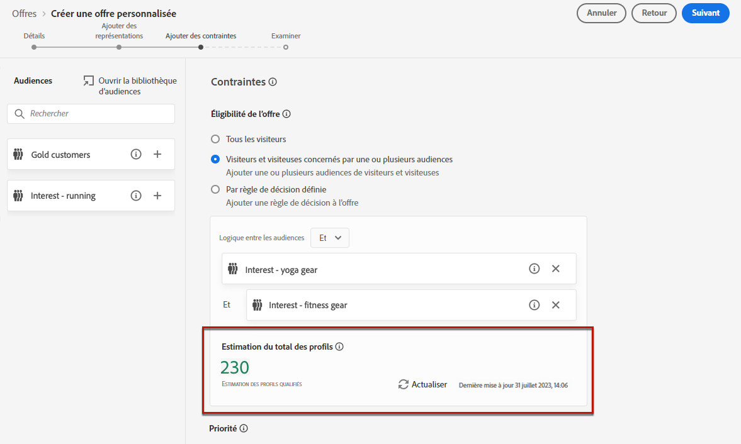Screen dimensions: 741x444
Task: Click the Suivant button
Action: 705,13
